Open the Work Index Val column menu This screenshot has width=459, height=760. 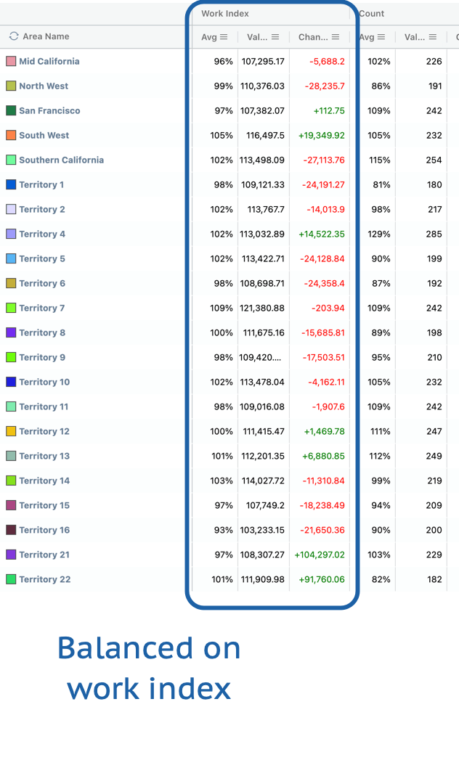(x=275, y=37)
